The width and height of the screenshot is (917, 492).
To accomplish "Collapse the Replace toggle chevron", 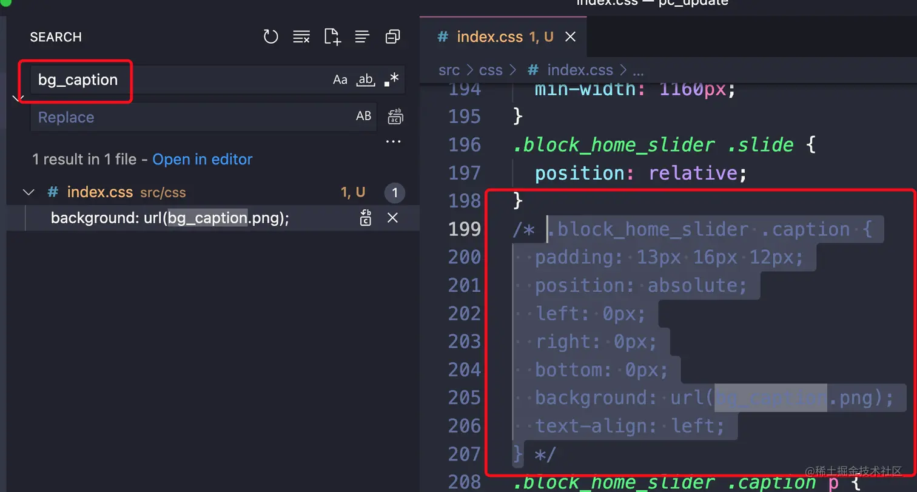I will tap(18, 98).
